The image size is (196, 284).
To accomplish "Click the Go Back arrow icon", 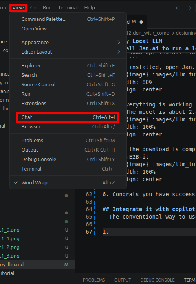I will pos(178,8).
